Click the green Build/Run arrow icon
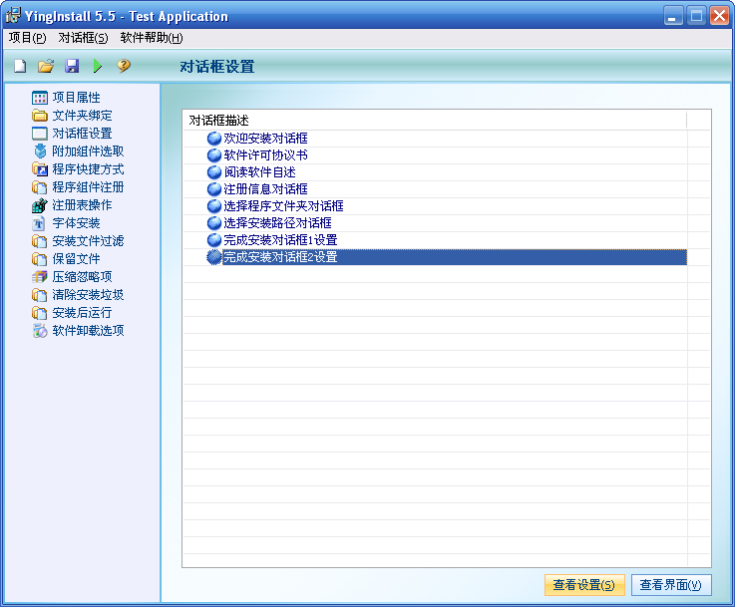Viewport: 735px width, 607px height. tap(98, 66)
